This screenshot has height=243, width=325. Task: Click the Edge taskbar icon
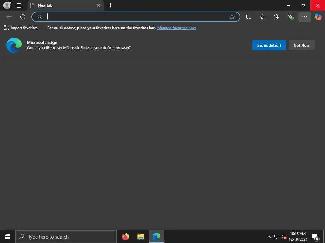click(156, 237)
